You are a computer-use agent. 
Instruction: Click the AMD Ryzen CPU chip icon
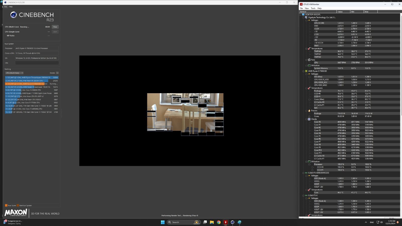(306, 71)
